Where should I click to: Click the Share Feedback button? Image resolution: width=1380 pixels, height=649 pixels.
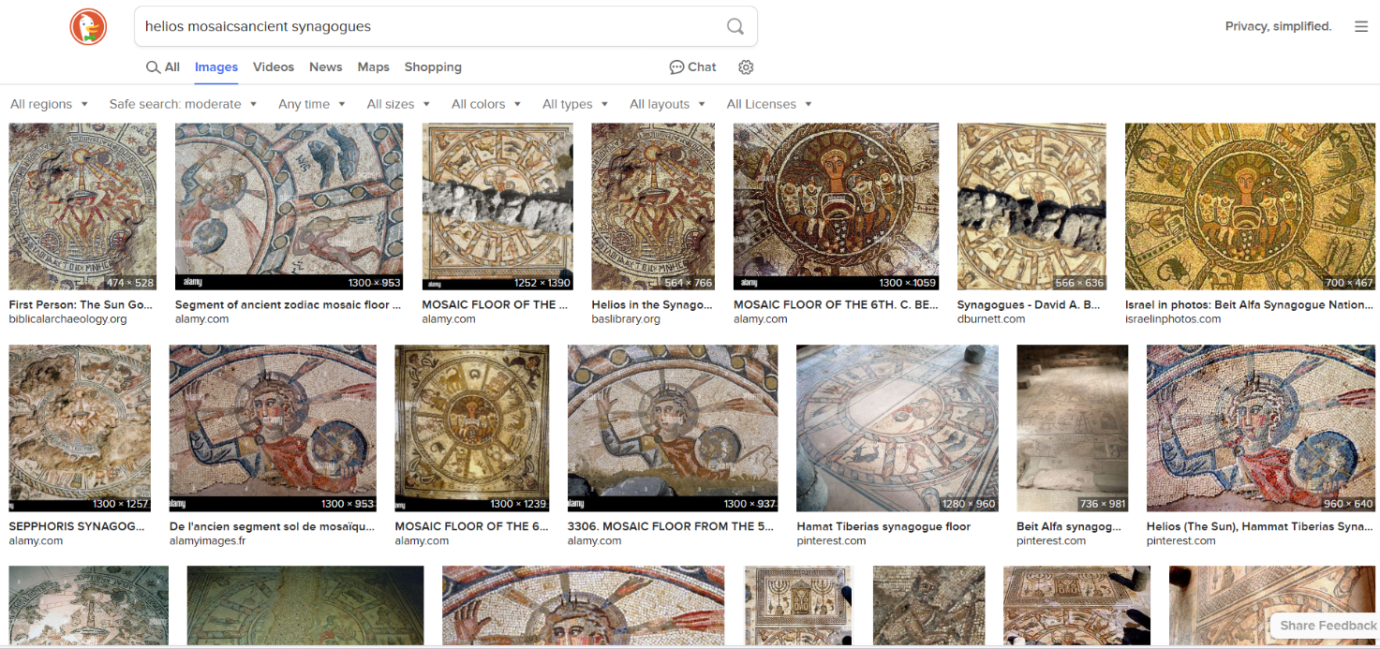pos(1328,625)
